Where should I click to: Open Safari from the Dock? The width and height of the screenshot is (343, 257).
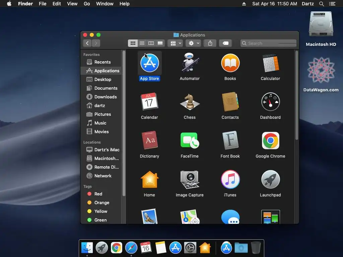tap(131, 248)
